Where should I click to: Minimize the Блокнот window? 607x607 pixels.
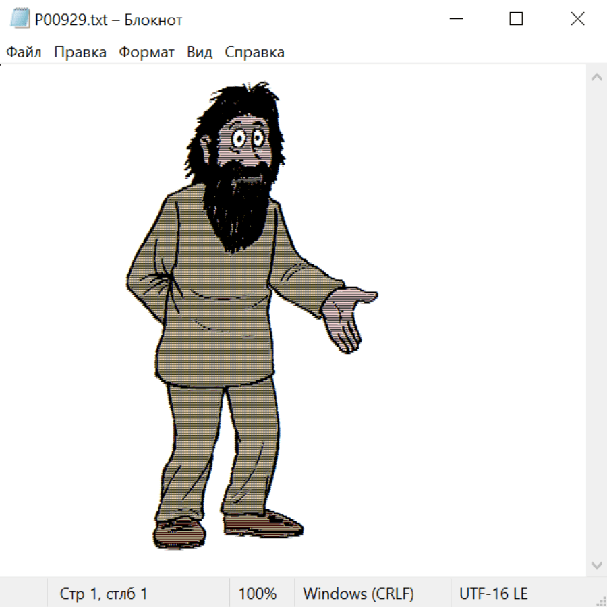[x=455, y=20]
